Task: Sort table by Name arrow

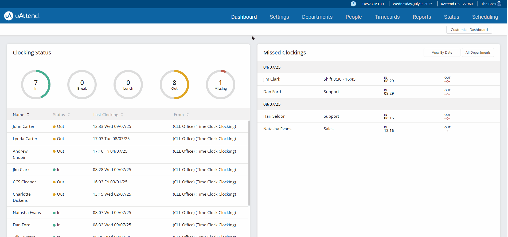Action: pos(28,114)
